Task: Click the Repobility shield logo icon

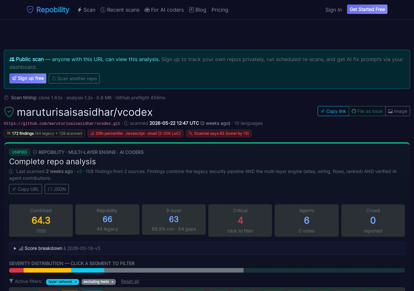Action: (30, 10)
